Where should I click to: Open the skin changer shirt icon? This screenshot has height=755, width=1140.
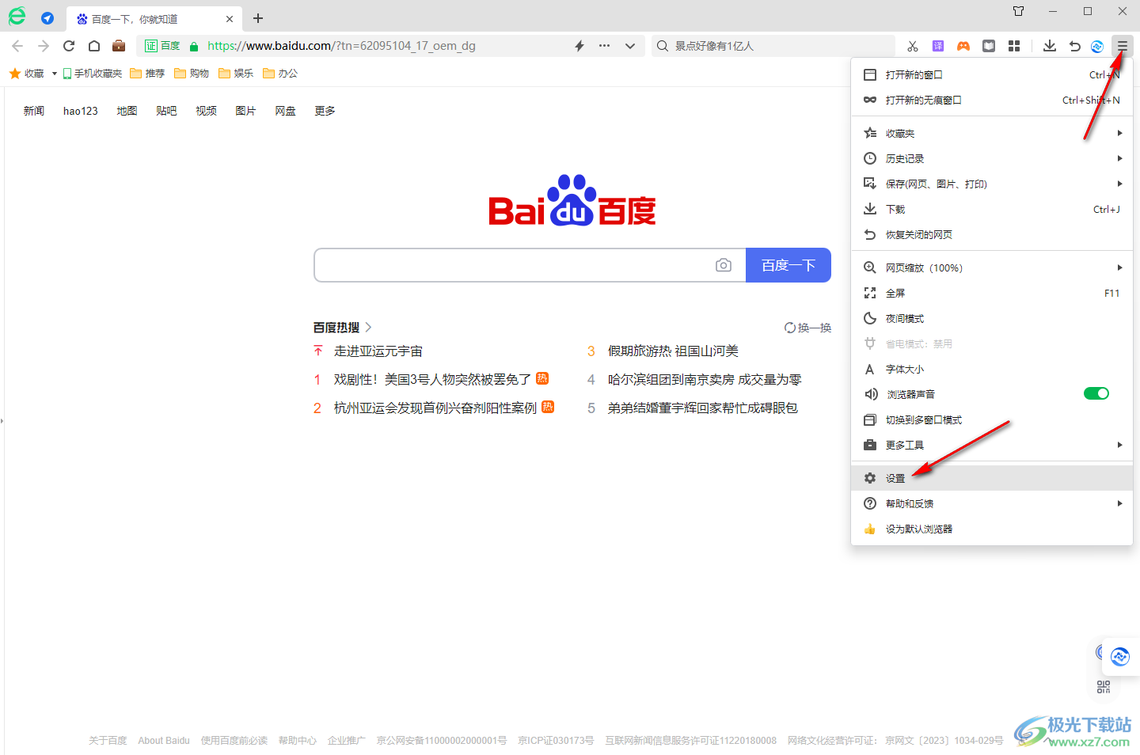tap(1019, 11)
